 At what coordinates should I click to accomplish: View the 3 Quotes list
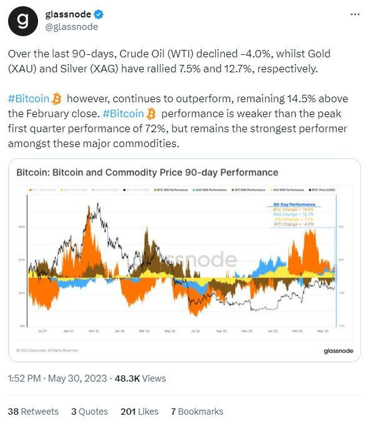[90, 412]
